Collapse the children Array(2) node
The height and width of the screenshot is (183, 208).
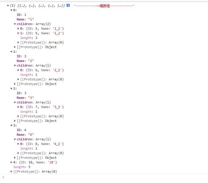(x=15, y=24)
